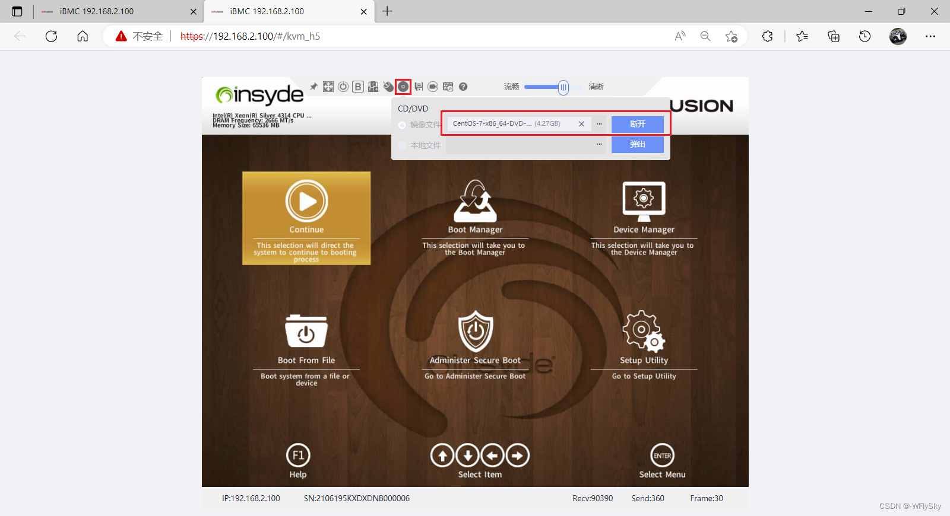Start screen recording with the camera icon
950x516 pixels.
coord(433,87)
